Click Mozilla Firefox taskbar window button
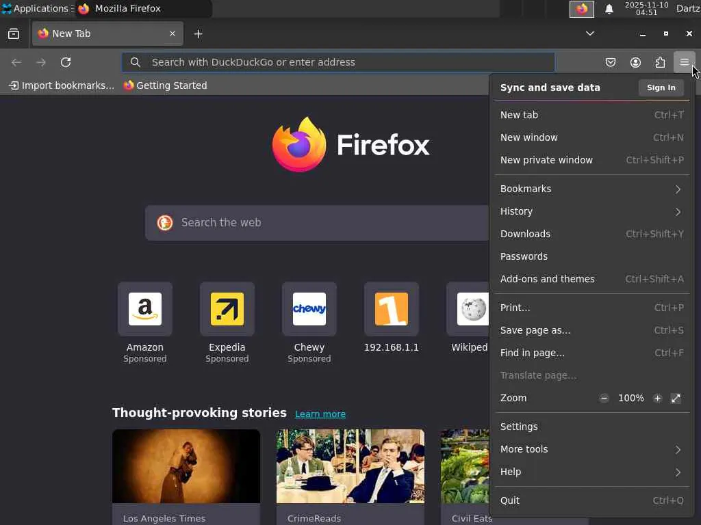 click(x=143, y=8)
